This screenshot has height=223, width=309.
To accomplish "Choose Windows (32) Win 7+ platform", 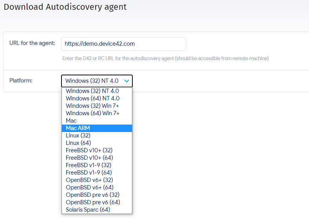I will click(x=97, y=106).
